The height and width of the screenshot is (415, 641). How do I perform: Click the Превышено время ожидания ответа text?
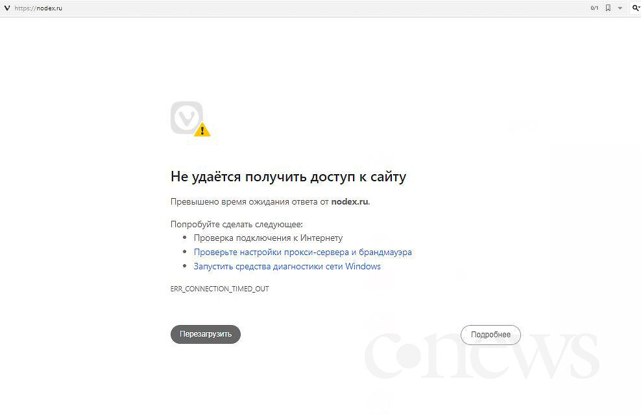point(250,201)
